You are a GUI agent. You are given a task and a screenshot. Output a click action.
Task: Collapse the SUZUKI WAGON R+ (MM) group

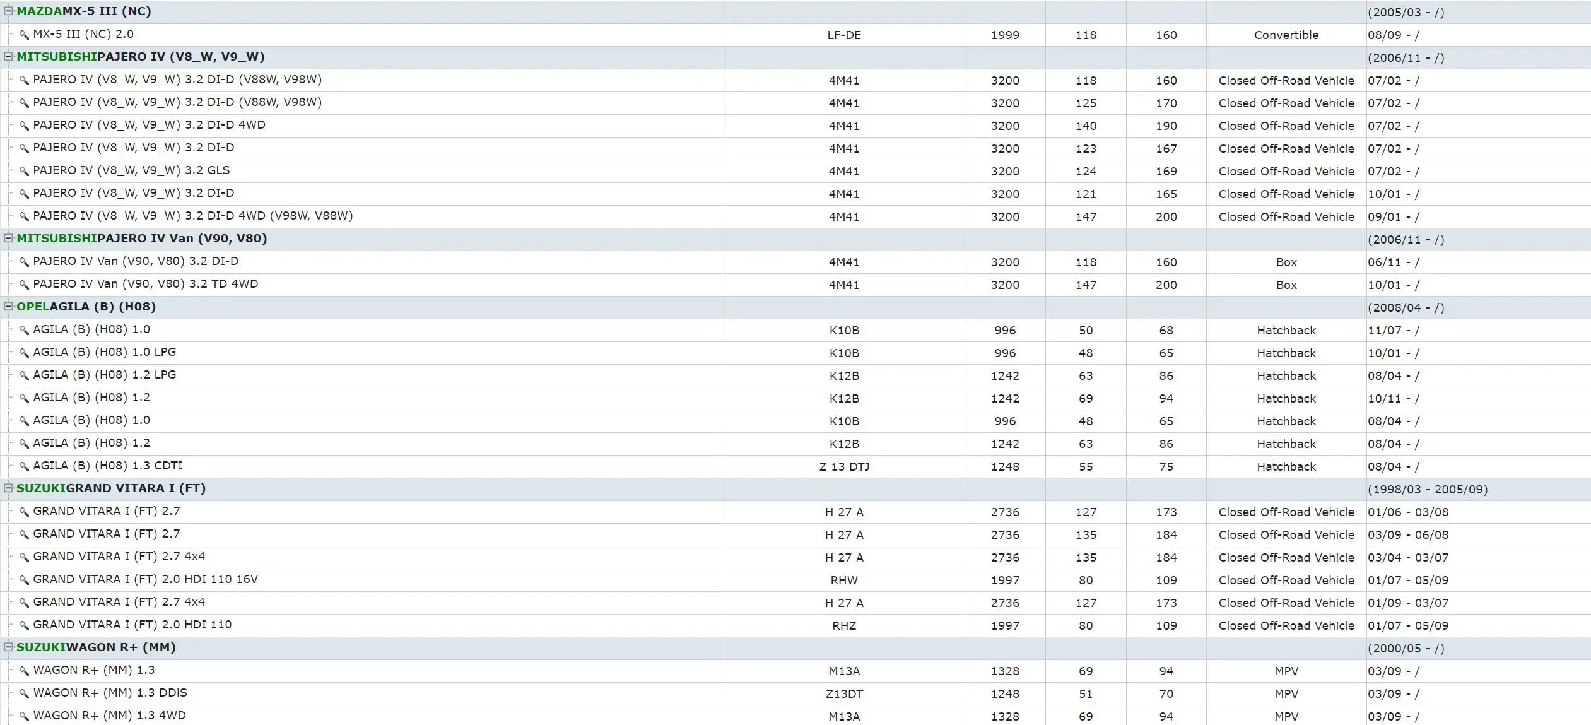9,647
